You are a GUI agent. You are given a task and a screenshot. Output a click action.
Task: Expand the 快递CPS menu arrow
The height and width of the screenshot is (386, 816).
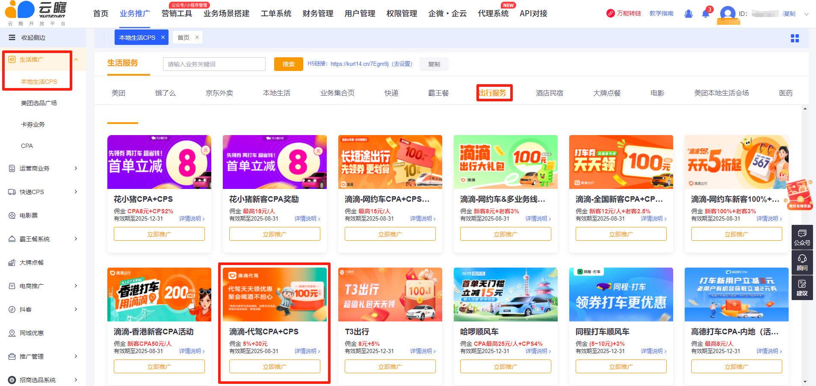(76, 192)
